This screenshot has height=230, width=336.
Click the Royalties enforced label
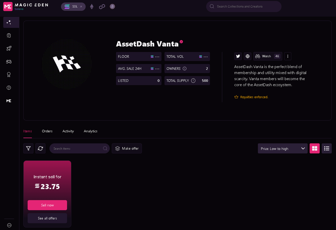pos(251,97)
